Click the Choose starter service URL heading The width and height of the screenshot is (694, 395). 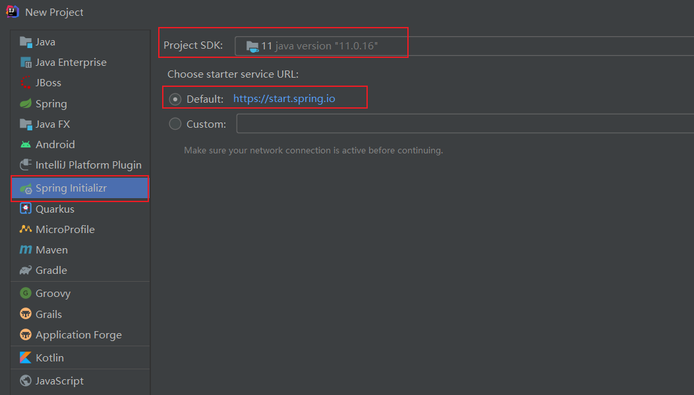[x=233, y=74]
